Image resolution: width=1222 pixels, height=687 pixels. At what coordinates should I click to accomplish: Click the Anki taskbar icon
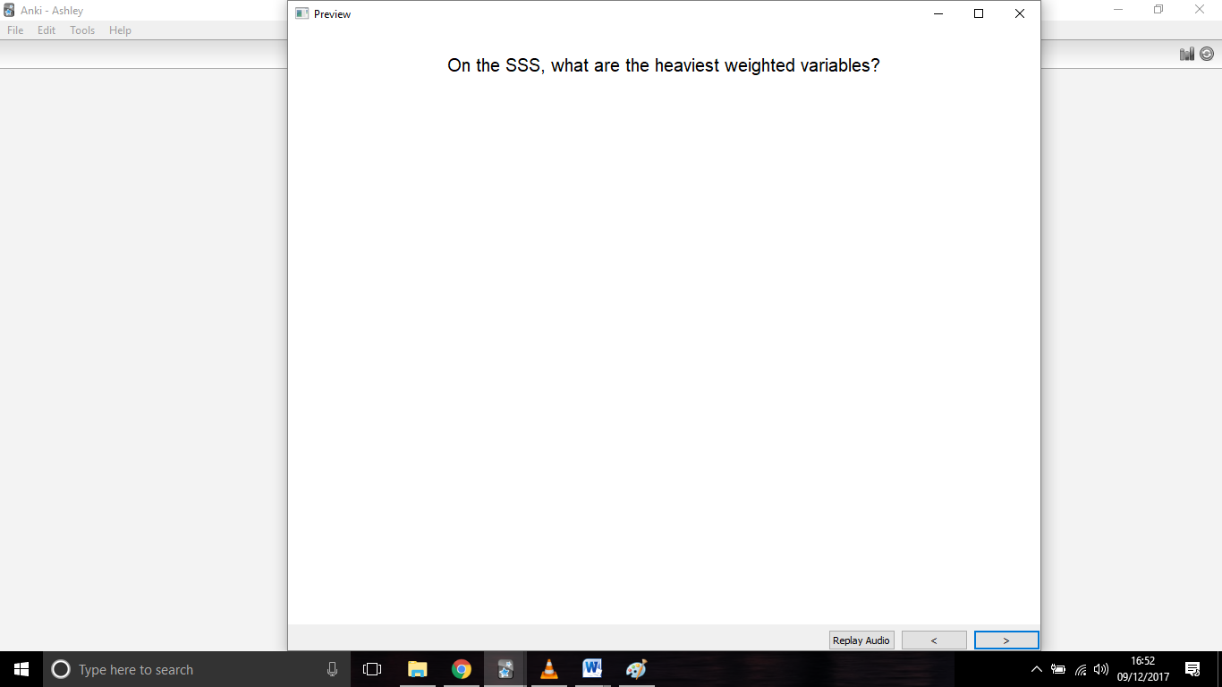tap(505, 669)
